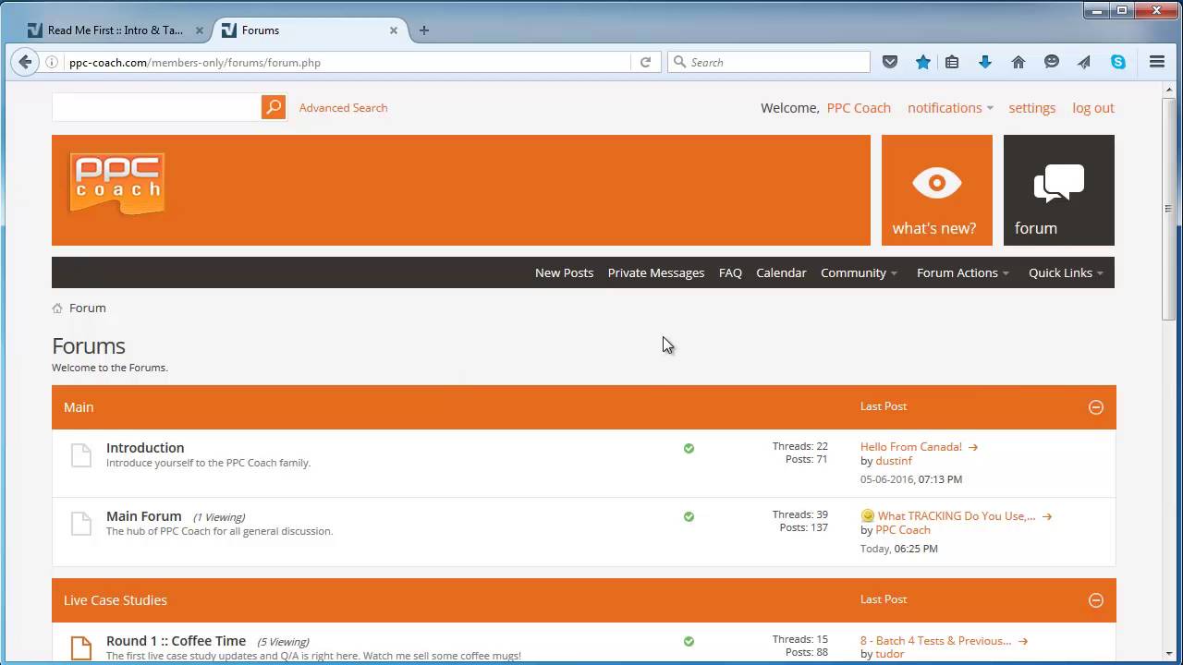Collapse the Main category section
Viewport: 1183px width, 665px height.
coord(1096,407)
